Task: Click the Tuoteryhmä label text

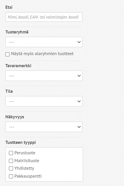Action: coord(17,32)
